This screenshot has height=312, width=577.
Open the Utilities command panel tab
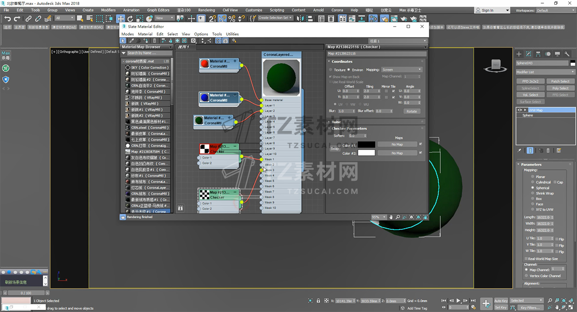point(567,54)
